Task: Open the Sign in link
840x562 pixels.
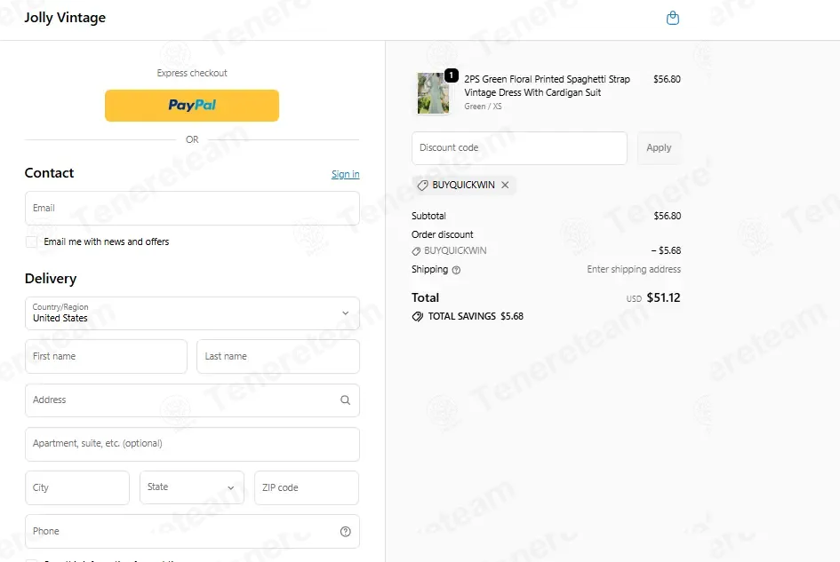Action: 346,175
